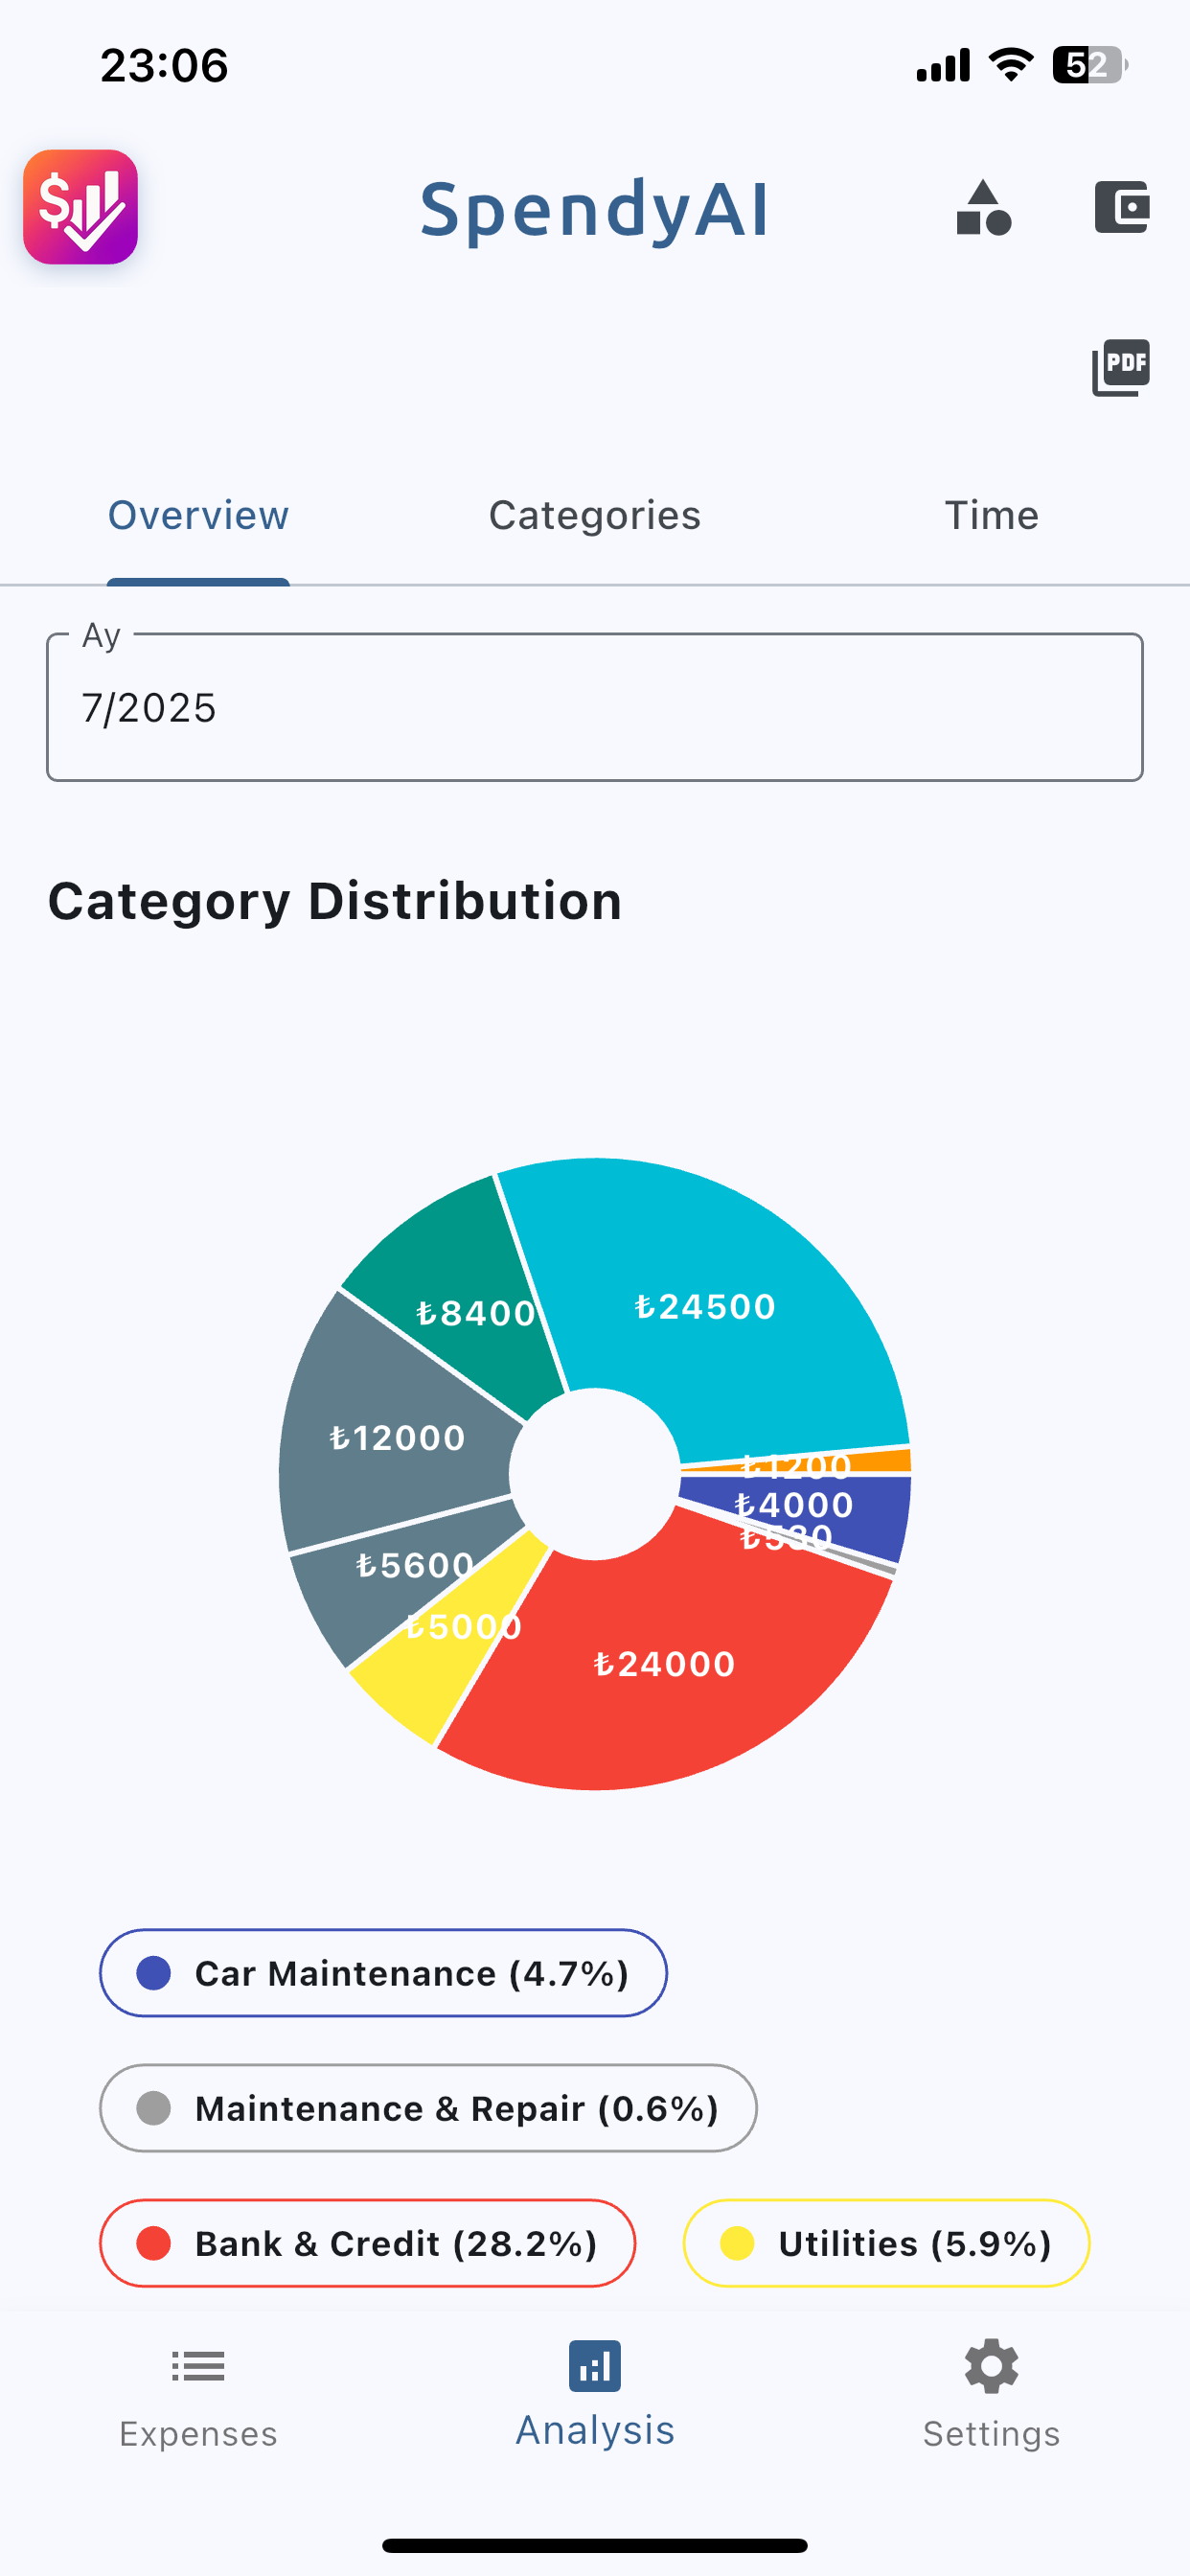The width and height of the screenshot is (1190, 2576).
Task: Select the Overview tab
Action: tap(198, 516)
